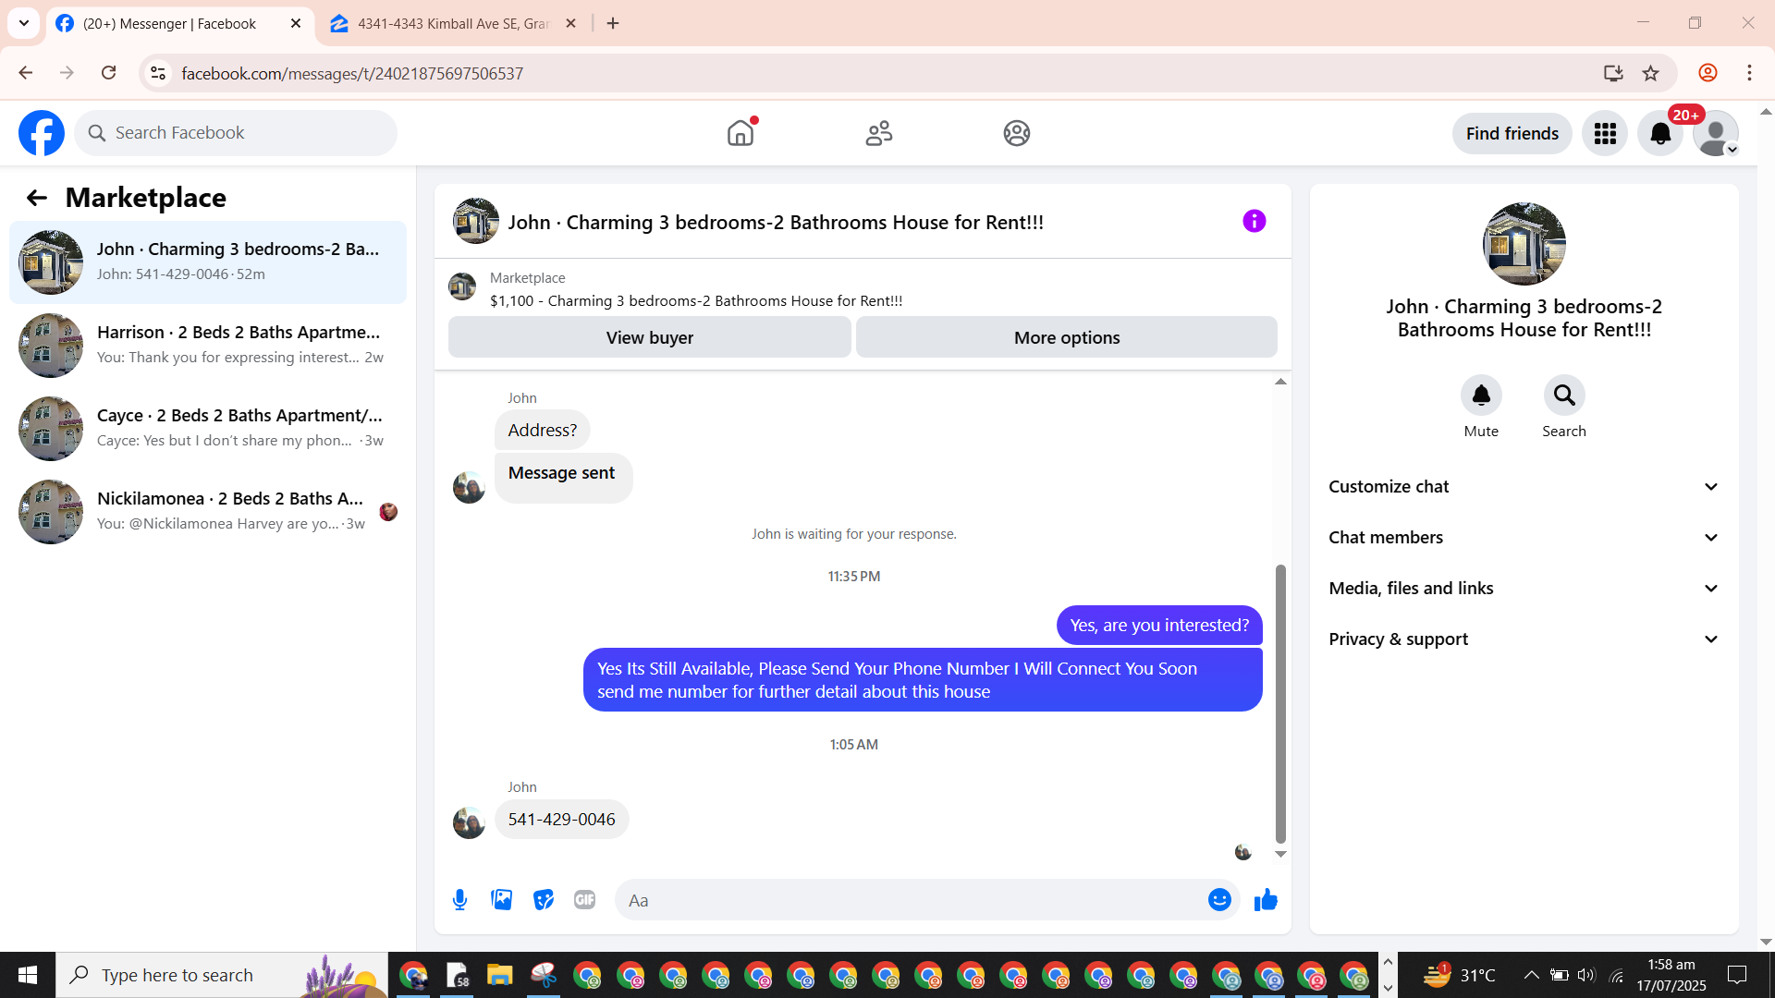Image resolution: width=1775 pixels, height=998 pixels.
Task: Open Cayce 2 Beds 2 Baths chat
Action: pos(208,429)
